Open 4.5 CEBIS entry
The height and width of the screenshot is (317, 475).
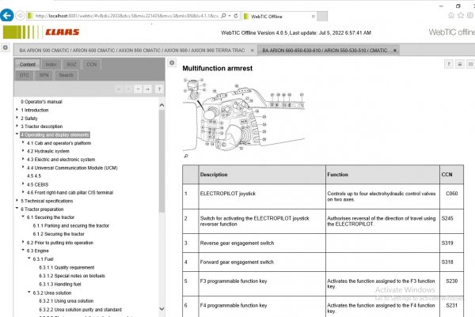37,184
